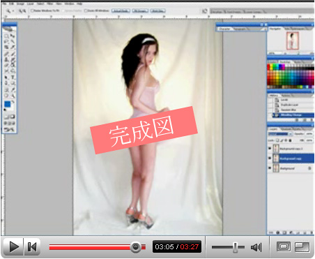Select the Clone Stamp tool
The width and height of the screenshot is (315, 259).
coord(6,59)
